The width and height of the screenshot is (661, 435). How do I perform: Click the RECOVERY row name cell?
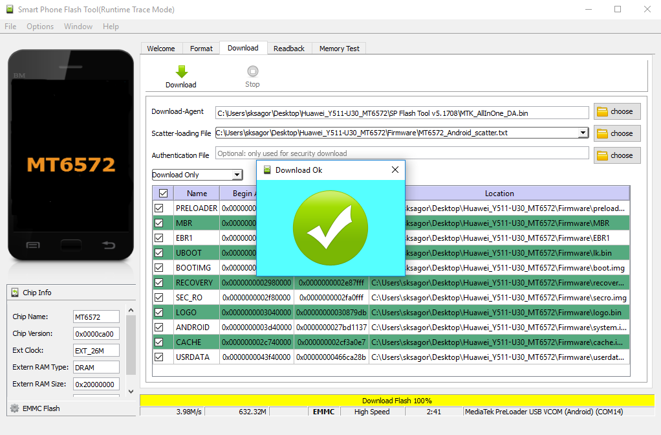pos(196,283)
